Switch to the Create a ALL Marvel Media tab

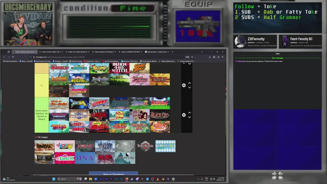[x=78, y=52]
